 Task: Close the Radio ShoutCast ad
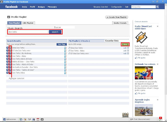click(158, 26)
